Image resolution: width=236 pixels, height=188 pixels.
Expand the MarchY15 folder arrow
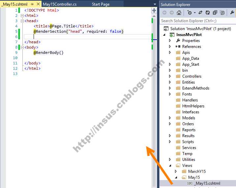coord(176,171)
